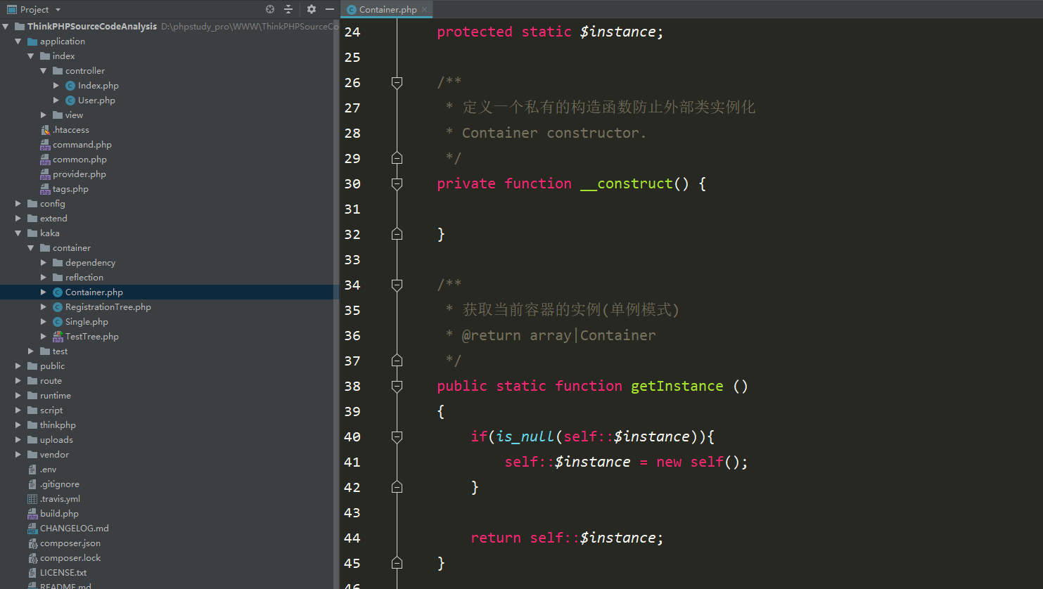Select Index.php file icon
The height and width of the screenshot is (589, 1043).
pos(70,86)
